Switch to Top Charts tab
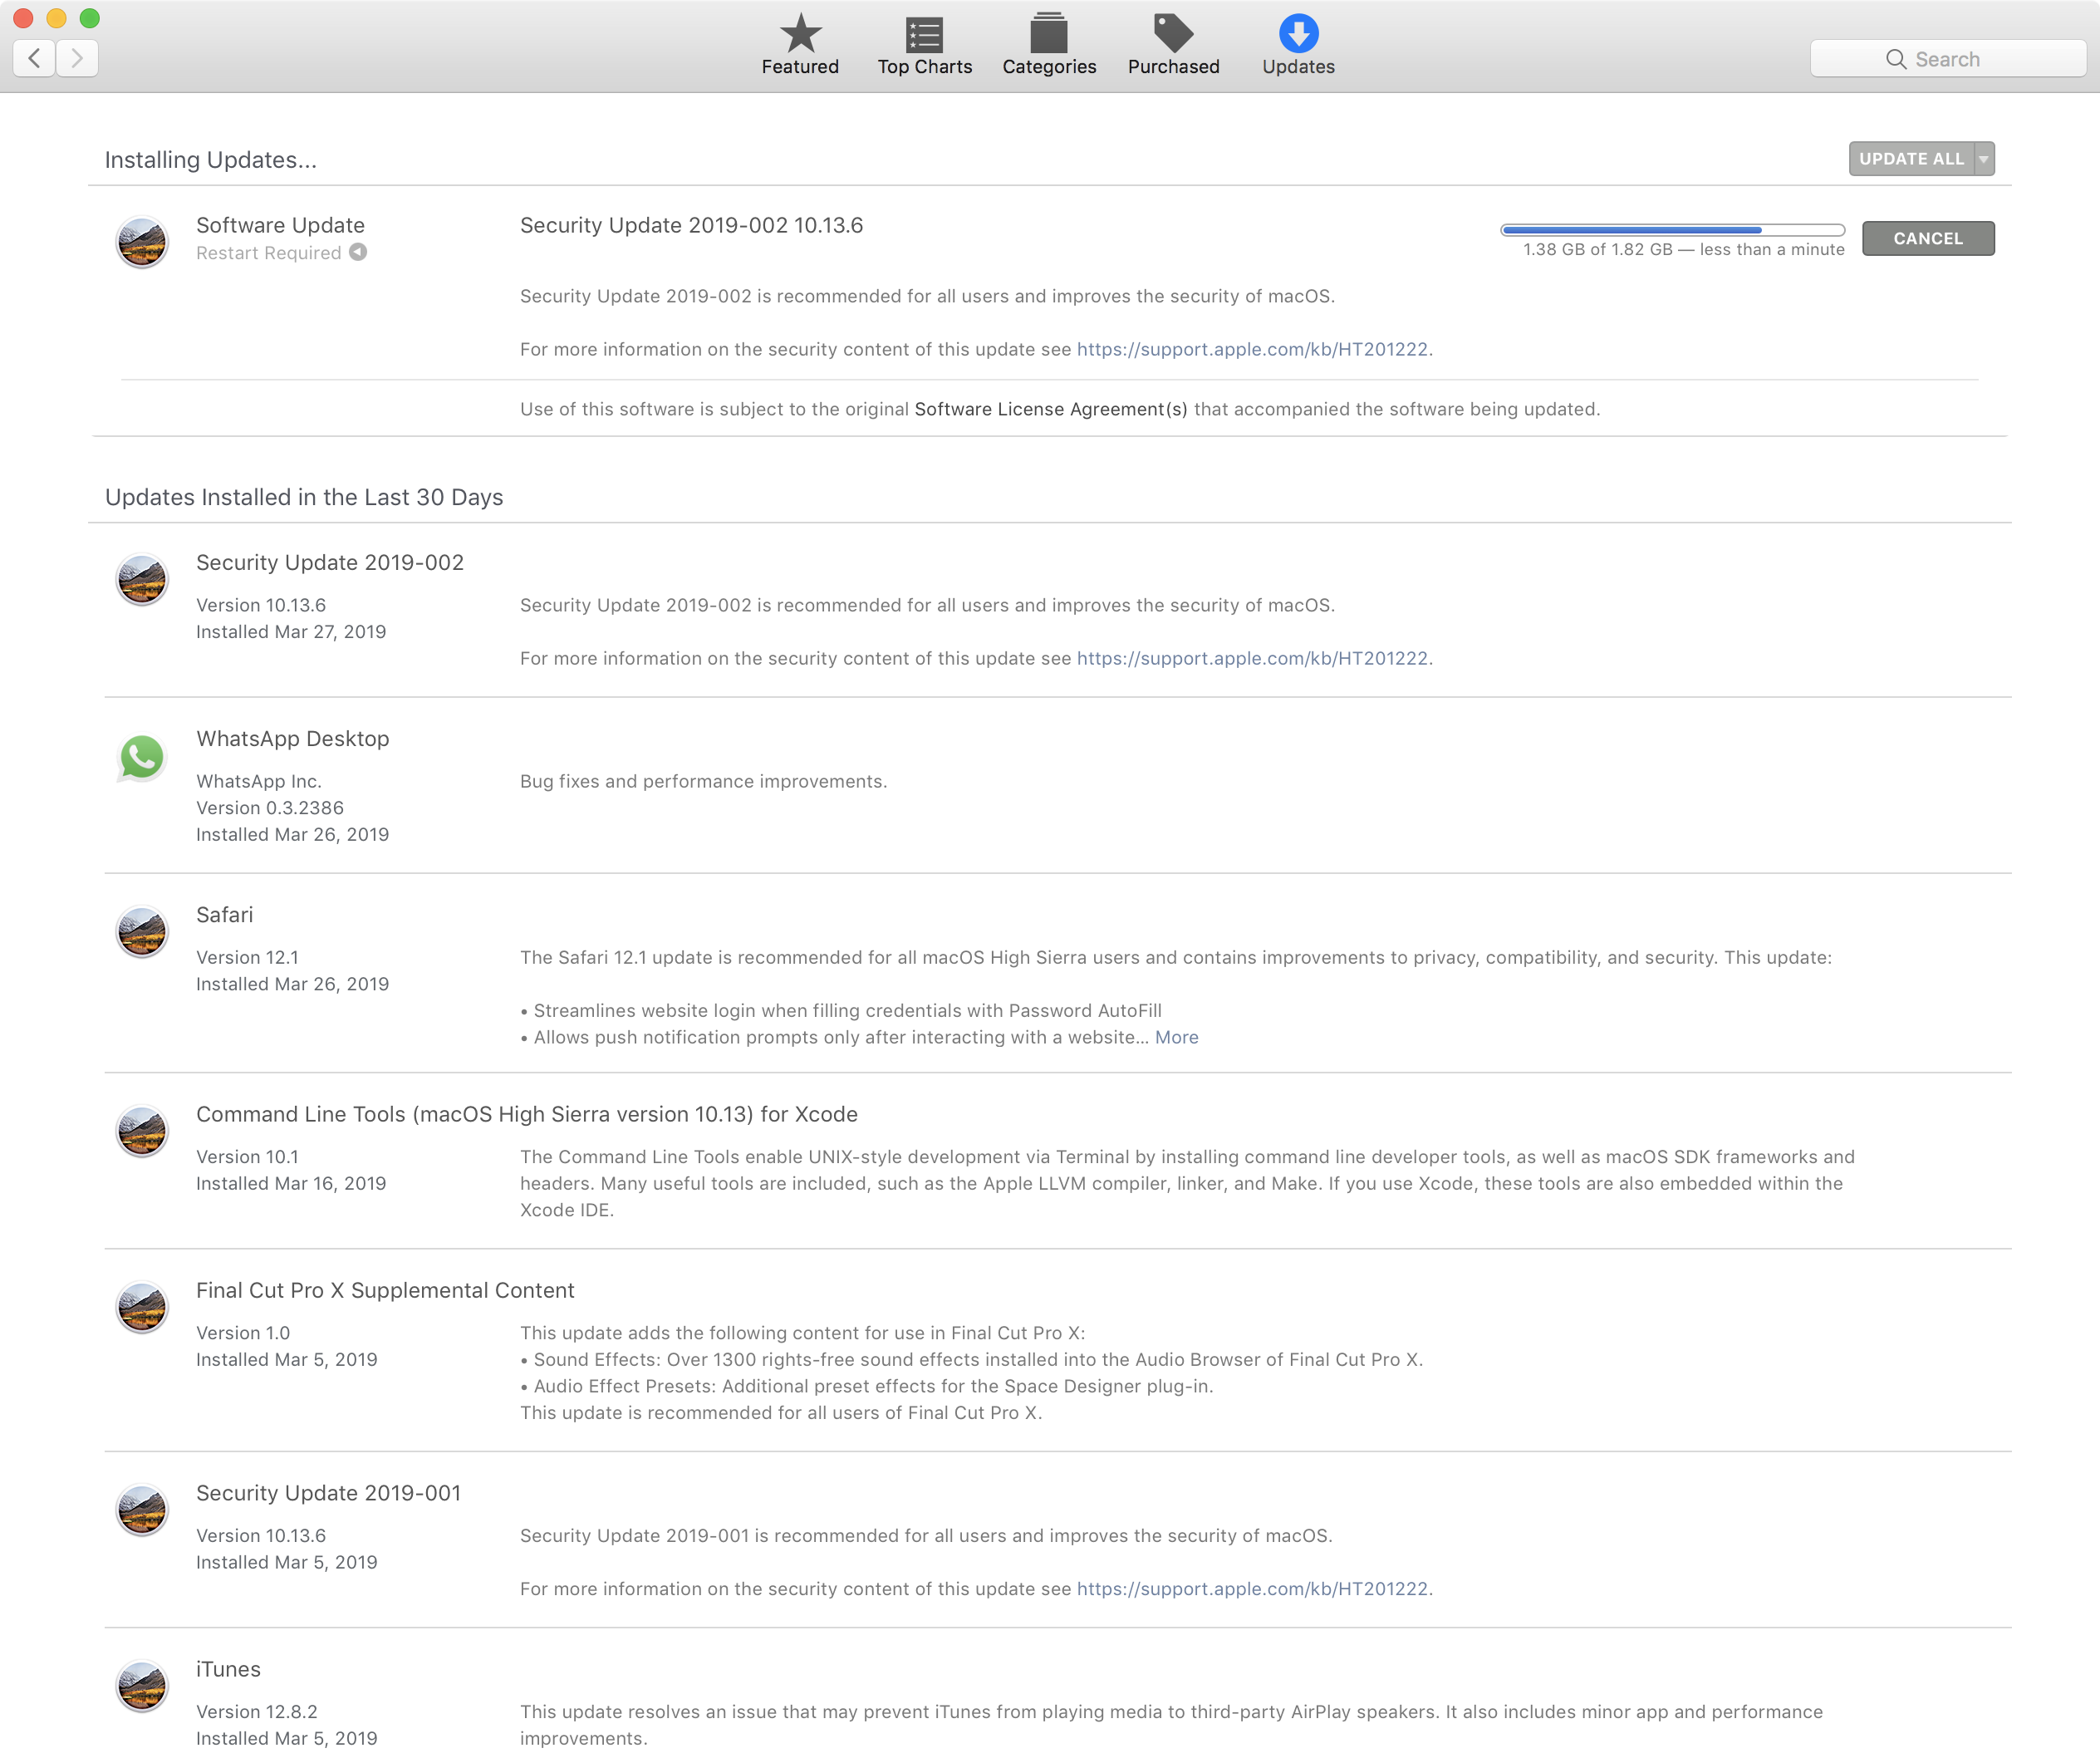Image resolution: width=2100 pixels, height=1758 pixels. pos(924,45)
